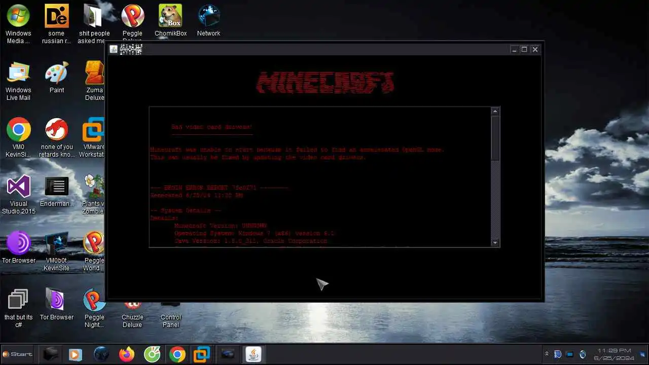Open Firefox from the taskbar

(127, 354)
